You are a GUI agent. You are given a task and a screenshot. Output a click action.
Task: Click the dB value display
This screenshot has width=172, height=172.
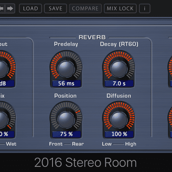click(7, 83)
